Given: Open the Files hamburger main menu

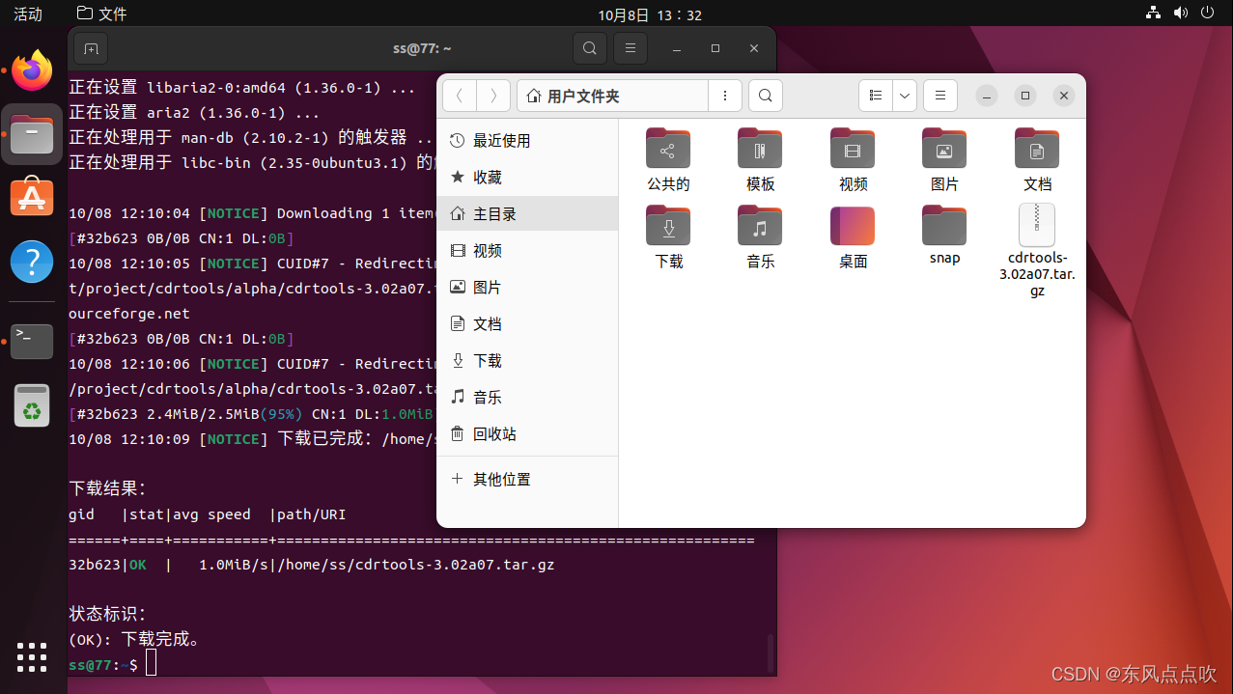Looking at the screenshot, I should (939, 96).
